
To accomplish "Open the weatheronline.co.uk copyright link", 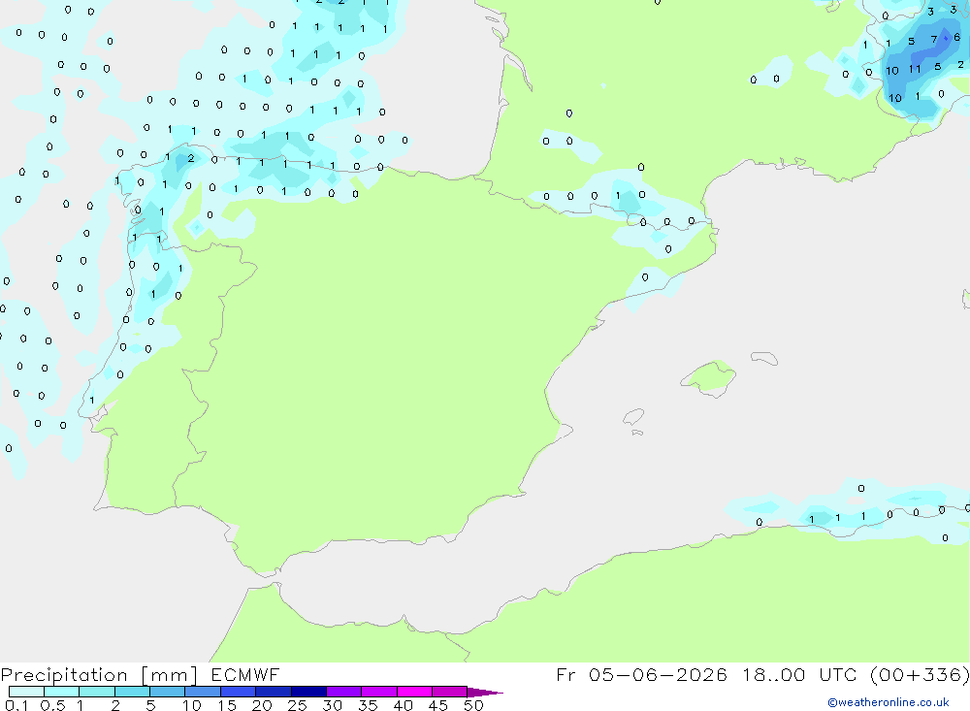I will (x=889, y=702).
